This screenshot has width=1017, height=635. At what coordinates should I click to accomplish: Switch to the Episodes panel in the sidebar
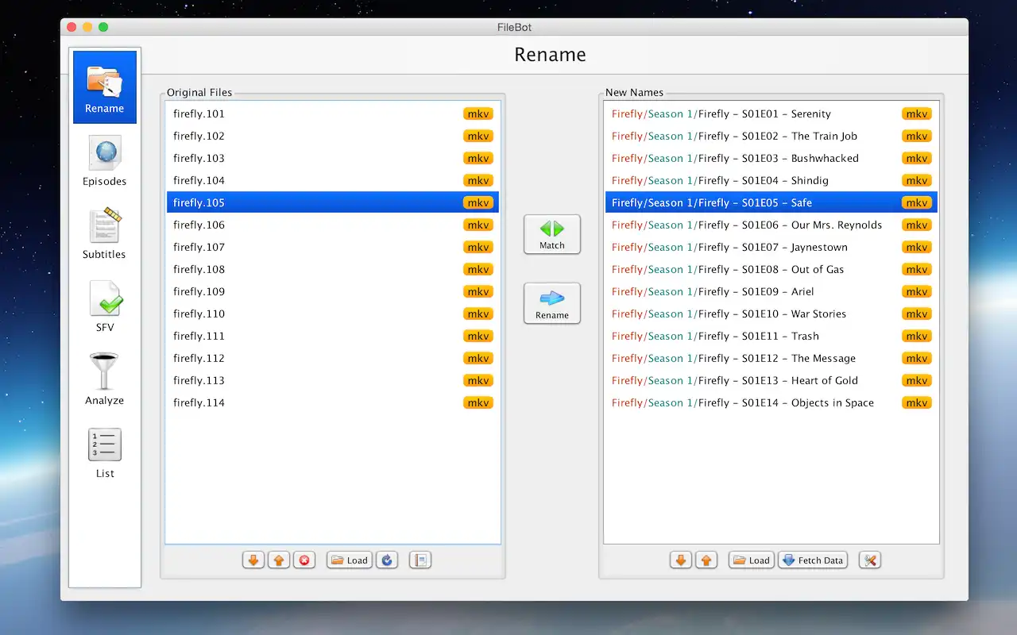pos(105,161)
